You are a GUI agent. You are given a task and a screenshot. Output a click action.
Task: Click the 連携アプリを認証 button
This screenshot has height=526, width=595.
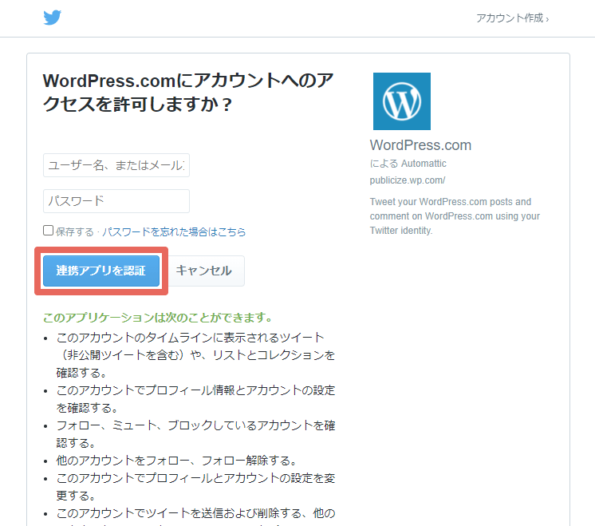(x=101, y=271)
